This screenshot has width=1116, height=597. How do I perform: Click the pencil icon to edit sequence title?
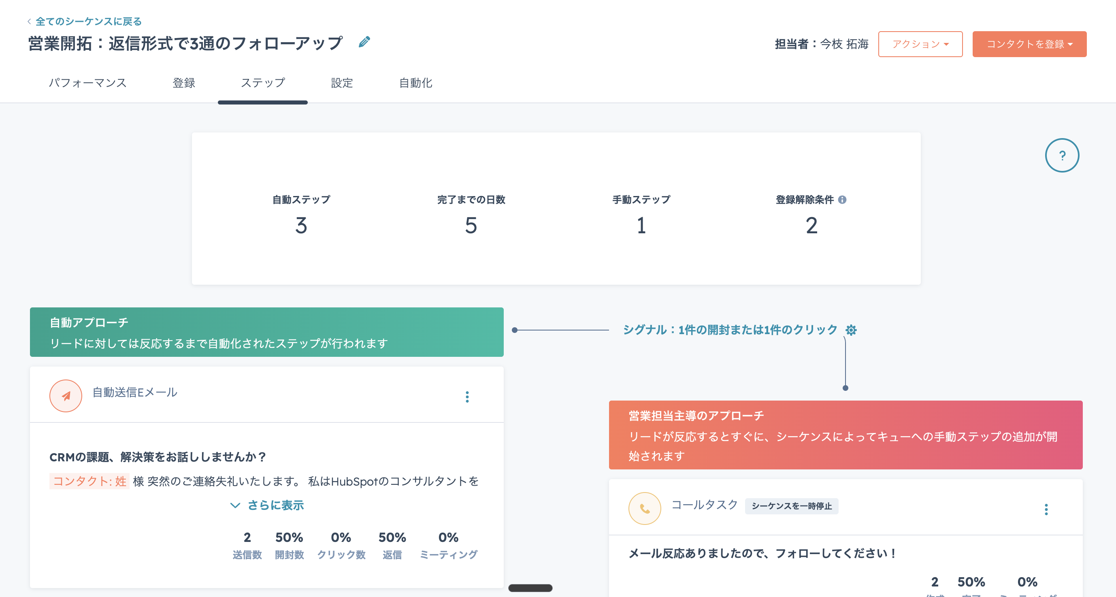point(364,42)
